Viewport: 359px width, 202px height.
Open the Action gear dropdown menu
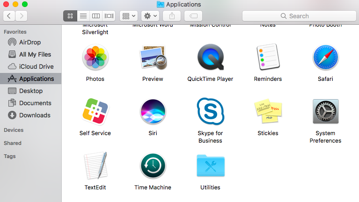[x=150, y=16]
